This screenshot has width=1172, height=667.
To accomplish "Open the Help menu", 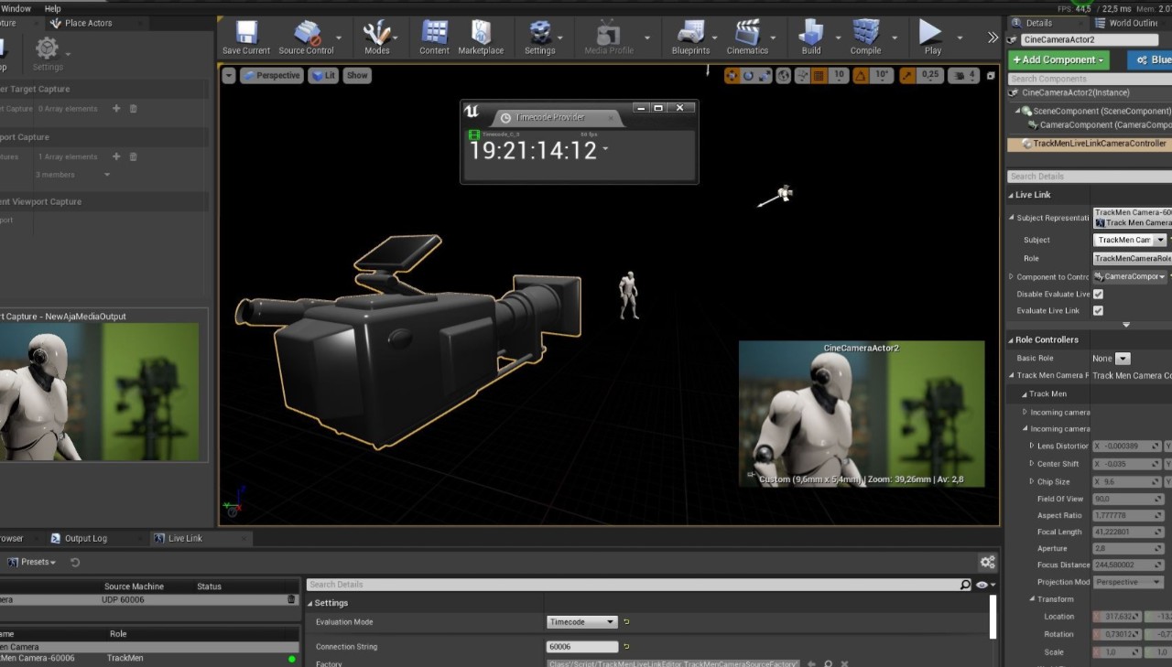I will (x=53, y=8).
